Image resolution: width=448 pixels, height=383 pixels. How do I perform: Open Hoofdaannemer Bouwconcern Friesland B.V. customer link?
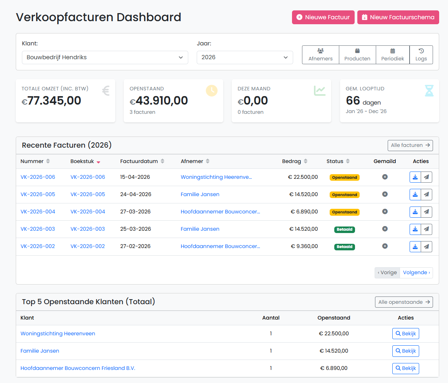[78, 368]
